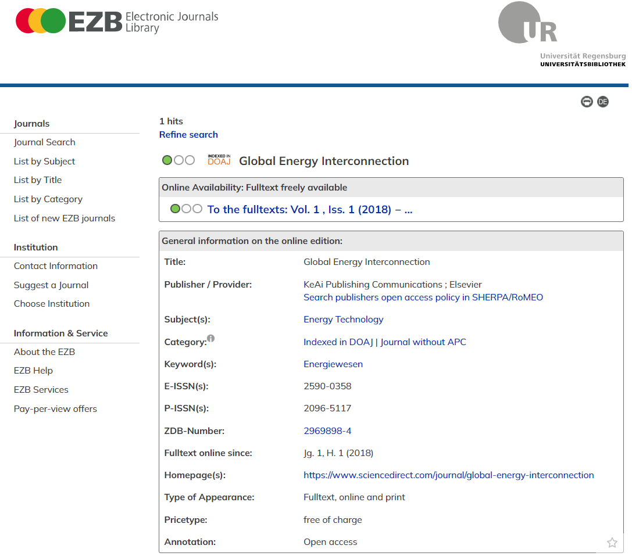The image size is (632, 556).
Task: Click traffic light icon beside journal title
Action: click(x=178, y=160)
